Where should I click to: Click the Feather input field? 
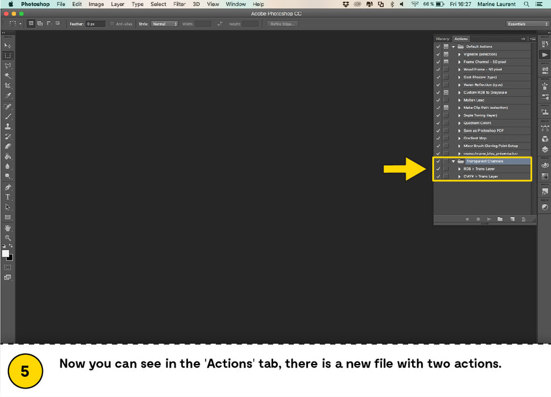[x=95, y=24]
